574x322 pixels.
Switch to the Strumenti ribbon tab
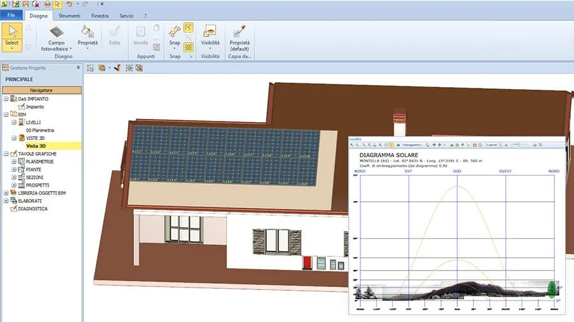pyautogui.click(x=69, y=15)
